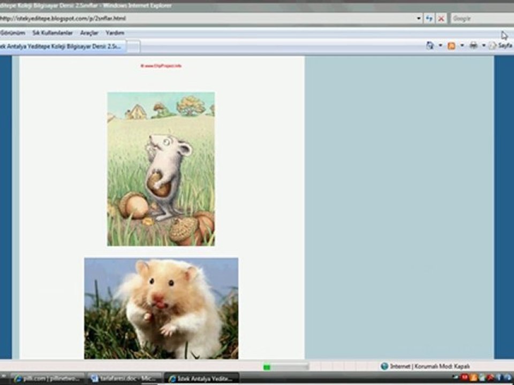Click Internet | Korumalı Mod: Kapalı status text
The width and height of the screenshot is (514, 385).
(430, 366)
